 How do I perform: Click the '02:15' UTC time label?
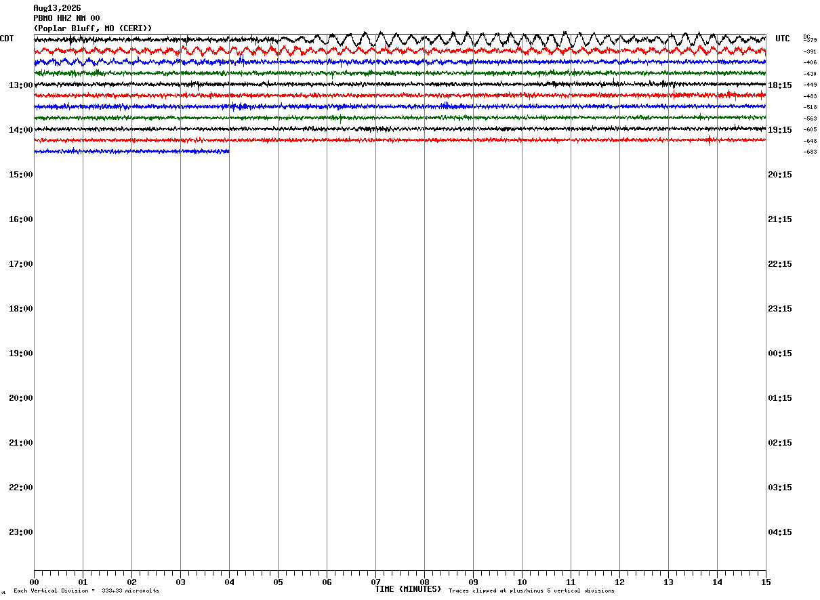click(x=780, y=443)
